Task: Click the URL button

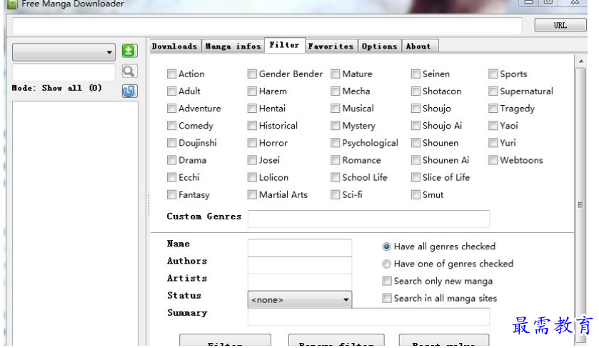Action: tap(560, 25)
